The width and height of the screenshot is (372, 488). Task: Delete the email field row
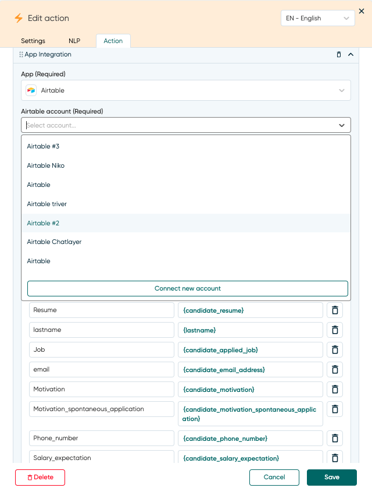335,370
